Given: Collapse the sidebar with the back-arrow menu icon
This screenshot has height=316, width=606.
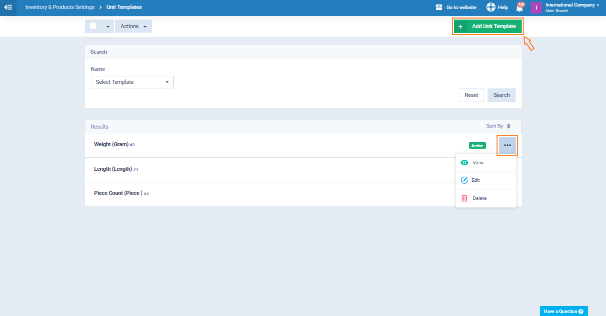Looking at the screenshot, I should point(8,8).
